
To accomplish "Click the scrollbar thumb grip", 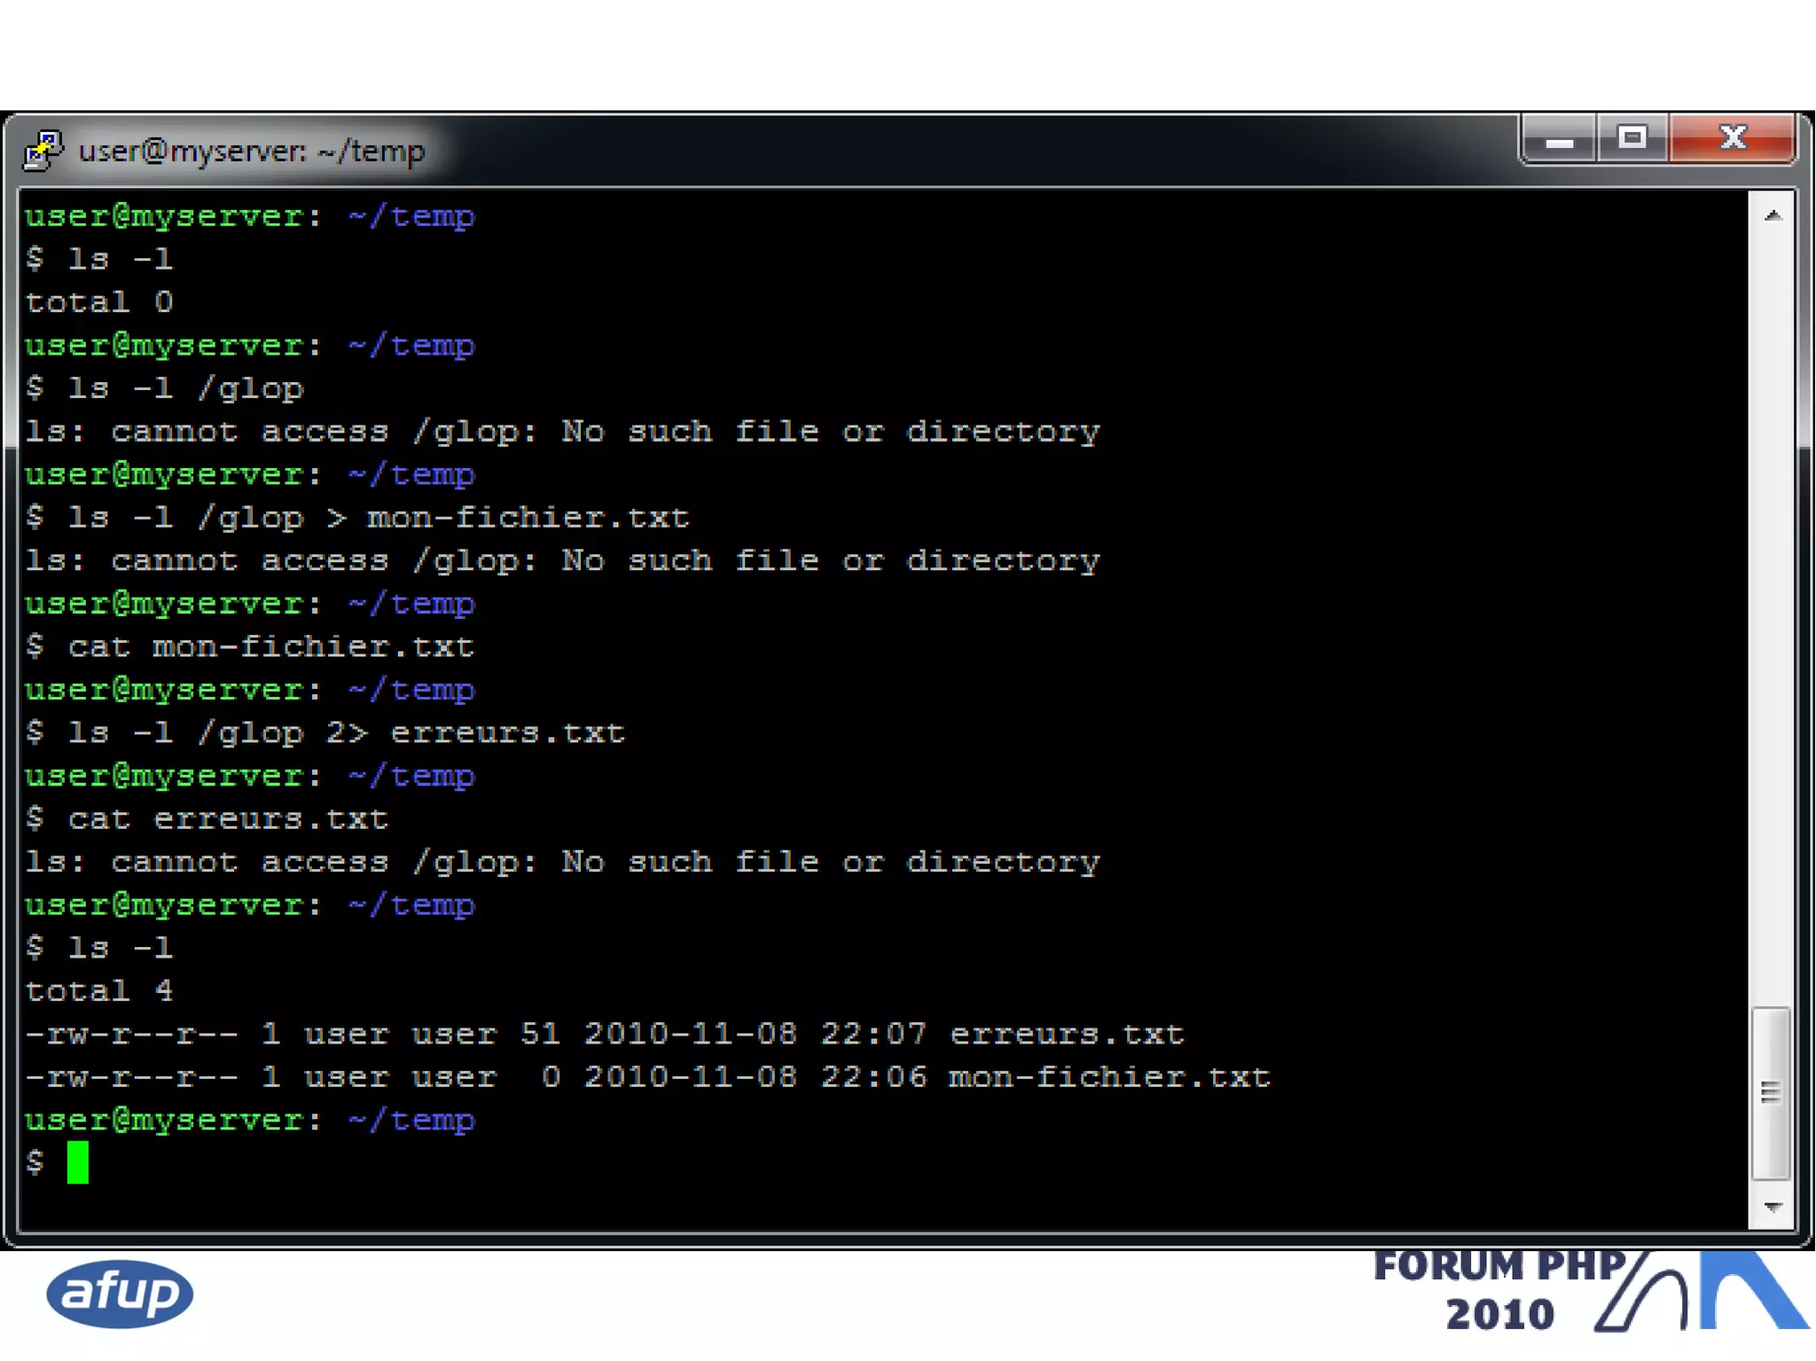I will coord(1771,1092).
